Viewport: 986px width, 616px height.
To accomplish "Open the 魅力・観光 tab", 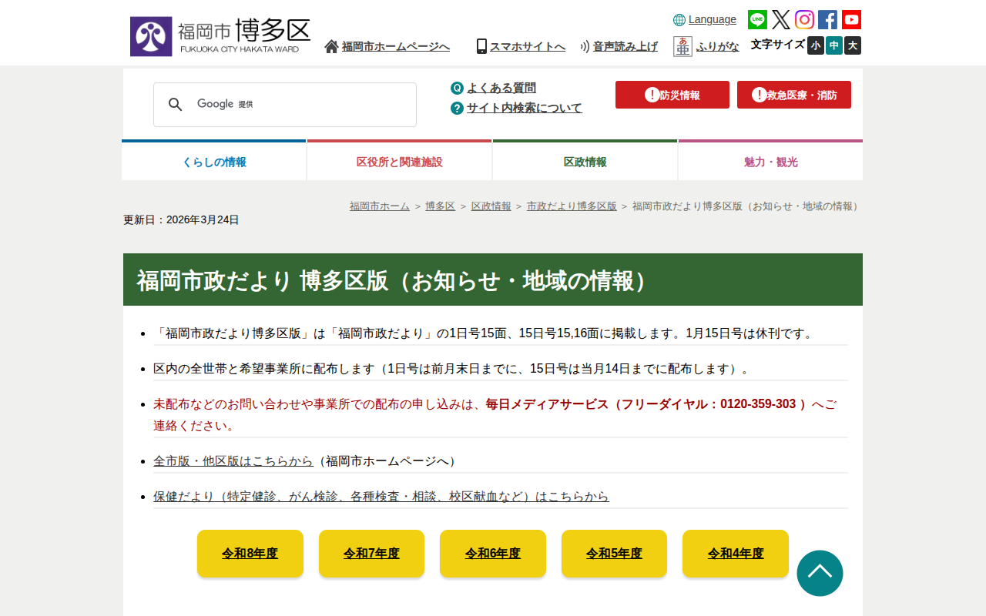I will tap(771, 161).
